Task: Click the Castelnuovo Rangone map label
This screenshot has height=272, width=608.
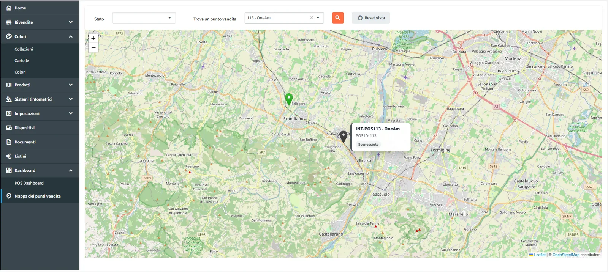Action: click(x=526, y=184)
